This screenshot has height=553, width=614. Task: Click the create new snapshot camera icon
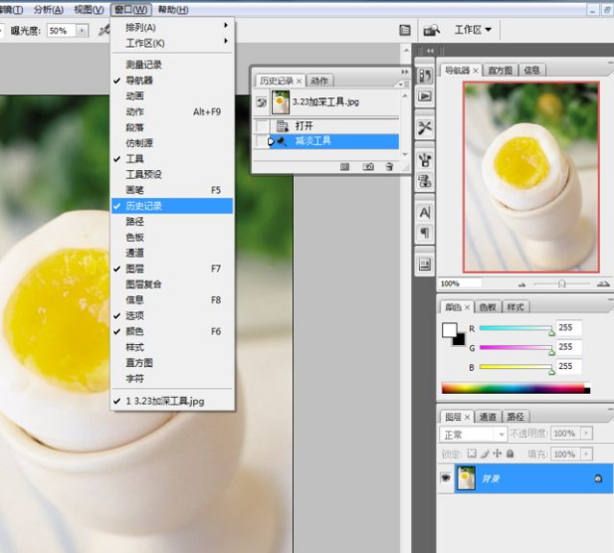tap(367, 167)
